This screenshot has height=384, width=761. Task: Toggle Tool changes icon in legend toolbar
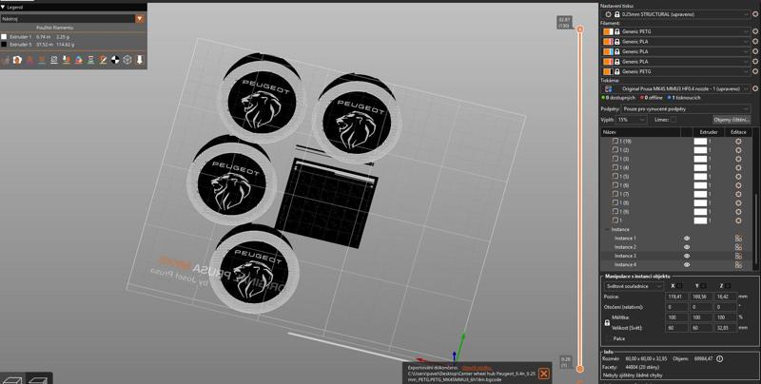tap(67, 60)
